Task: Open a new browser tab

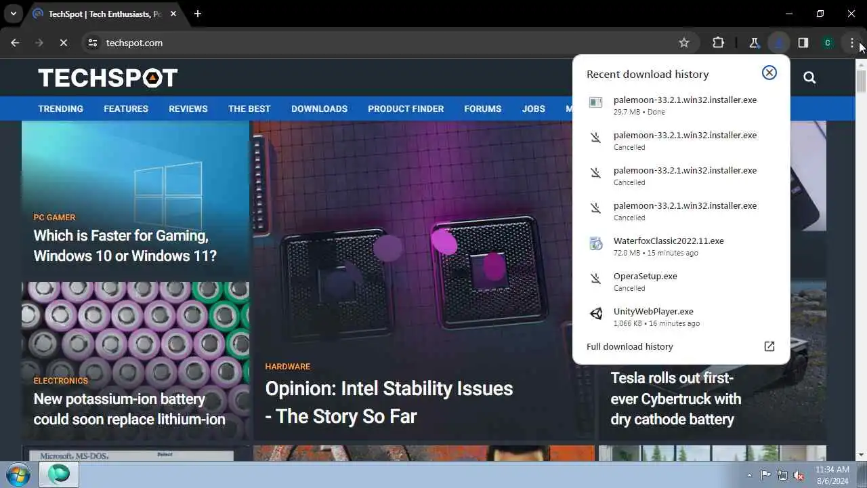Action: click(197, 14)
